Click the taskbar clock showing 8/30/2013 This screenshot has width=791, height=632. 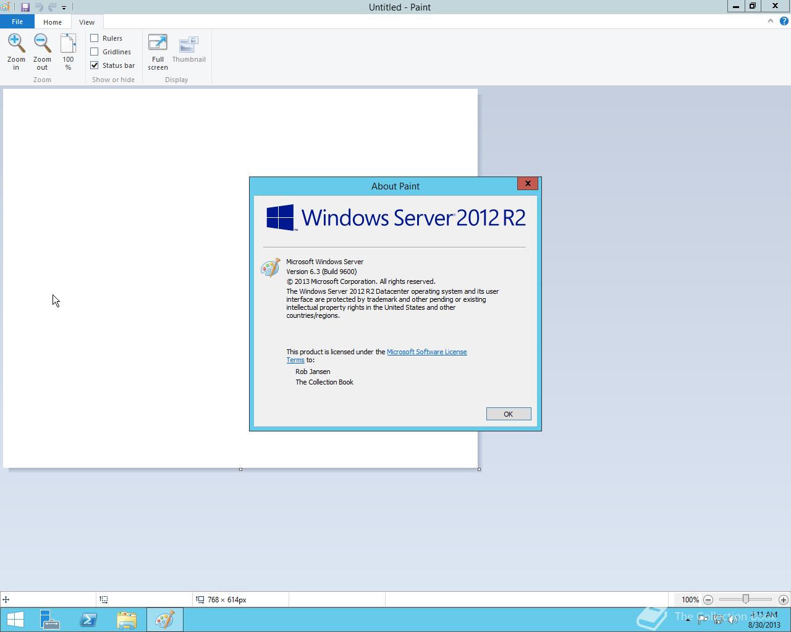tap(764, 620)
